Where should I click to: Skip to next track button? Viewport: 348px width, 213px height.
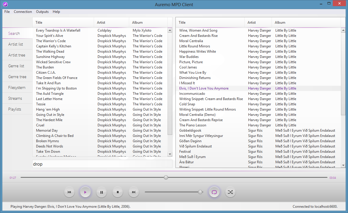tap(134, 192)
